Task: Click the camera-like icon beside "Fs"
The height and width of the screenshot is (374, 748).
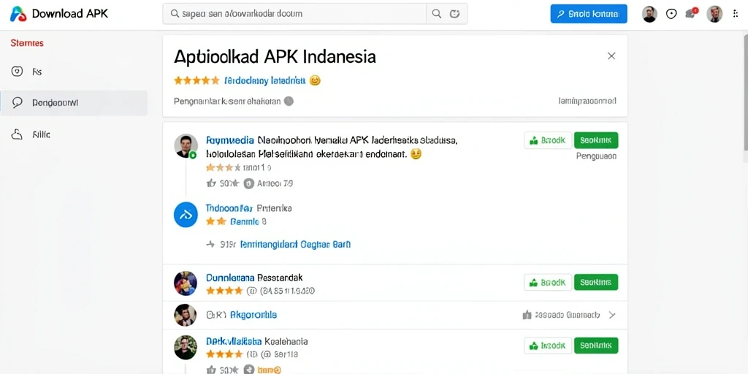Action: [x=18, y=72]
